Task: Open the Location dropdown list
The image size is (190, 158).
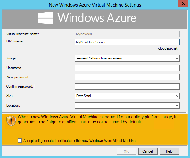Action: pos(127,106)
